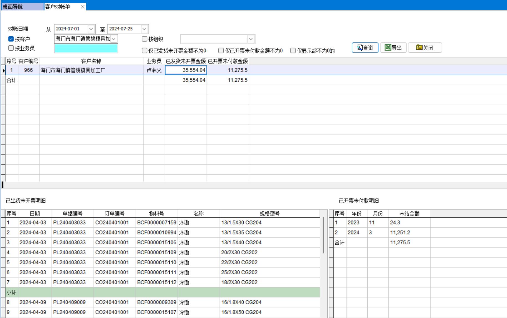Enable the 按业务员 checkbox
The width and height of the screenshot is (507, 318).
11,48
